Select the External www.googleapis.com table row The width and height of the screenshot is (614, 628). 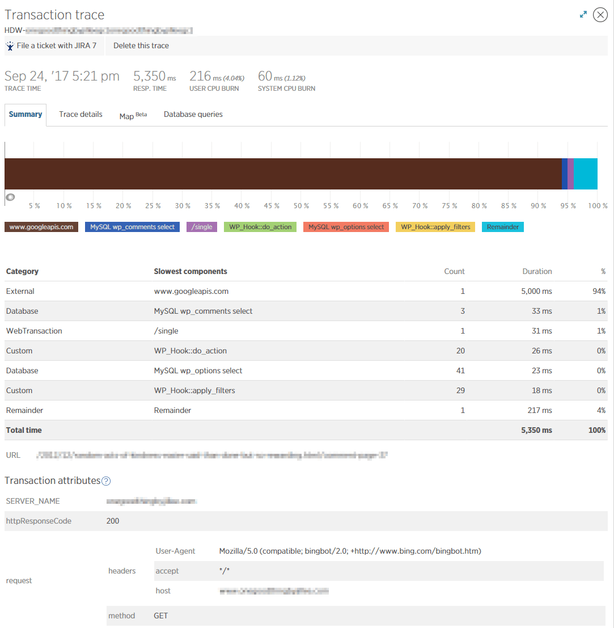tap(227, 291)
